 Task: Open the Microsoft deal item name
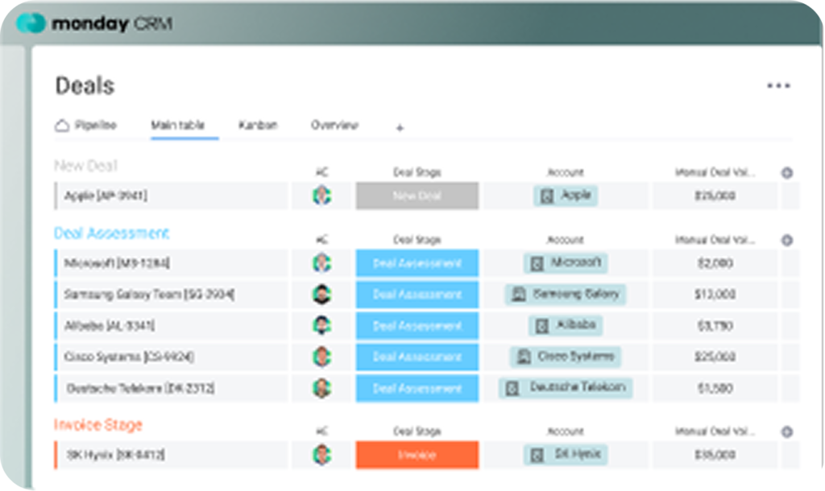point(117,263)
